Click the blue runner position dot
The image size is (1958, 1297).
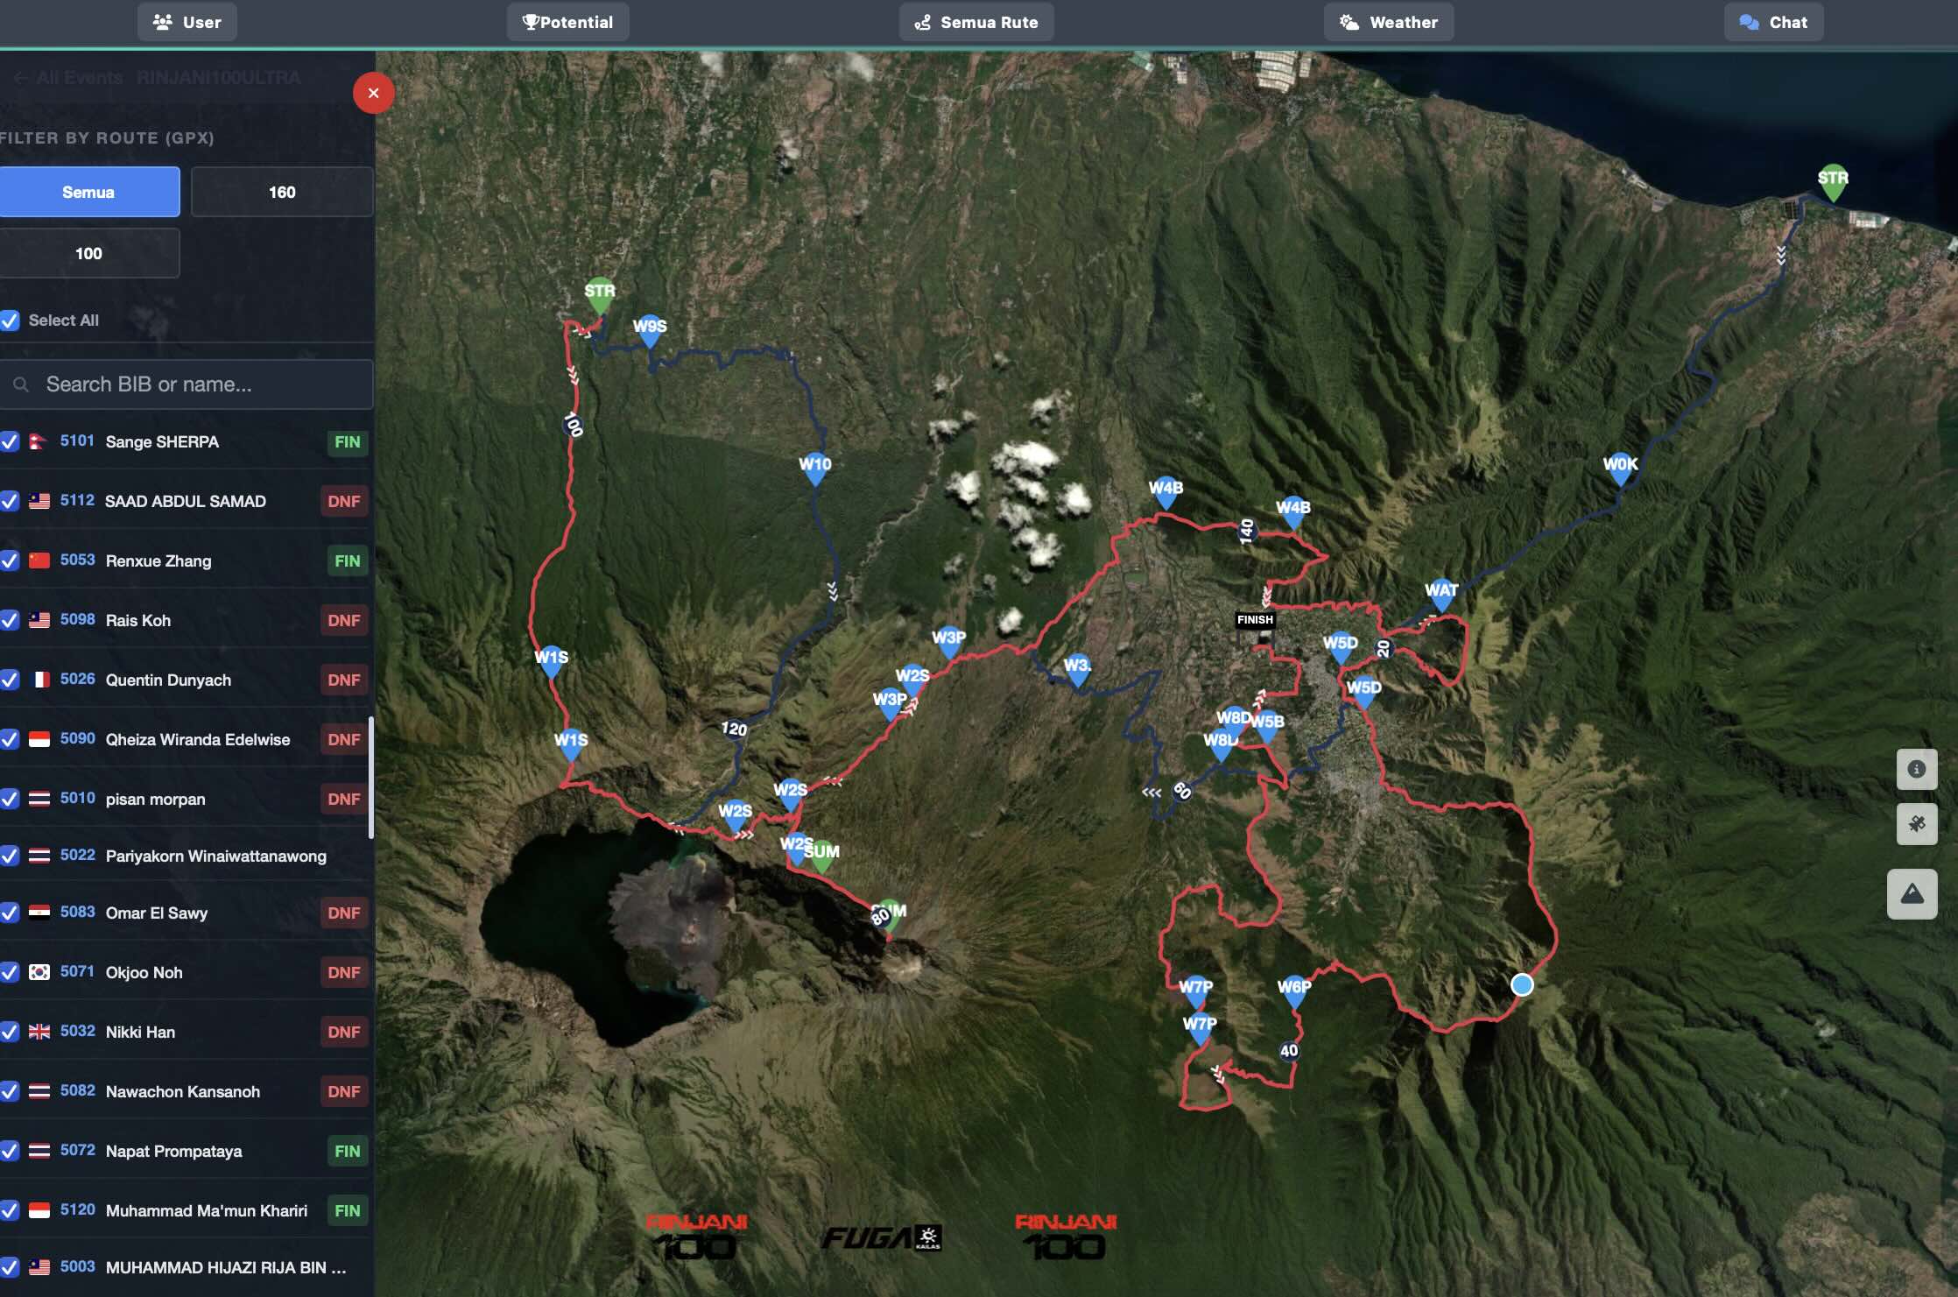[1523, 984]
